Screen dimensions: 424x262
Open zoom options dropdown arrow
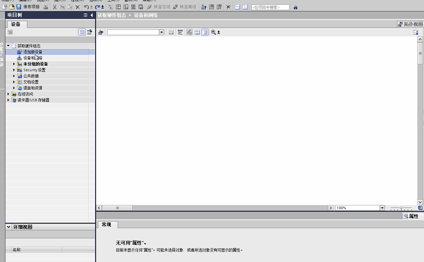pyautogui.click(x=219, y=32)
